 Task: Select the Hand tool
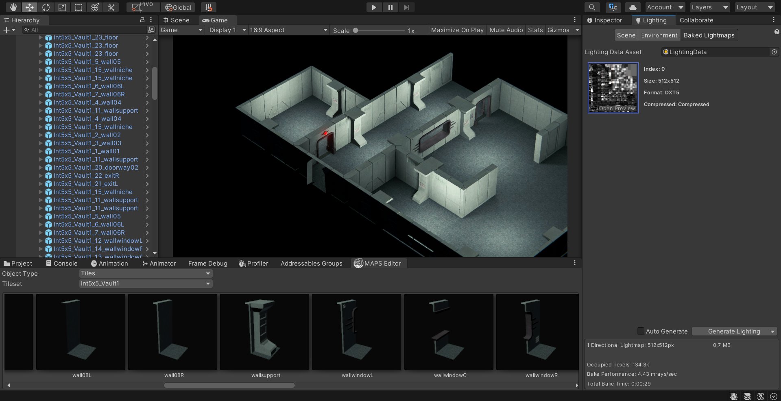coord(13,7)
